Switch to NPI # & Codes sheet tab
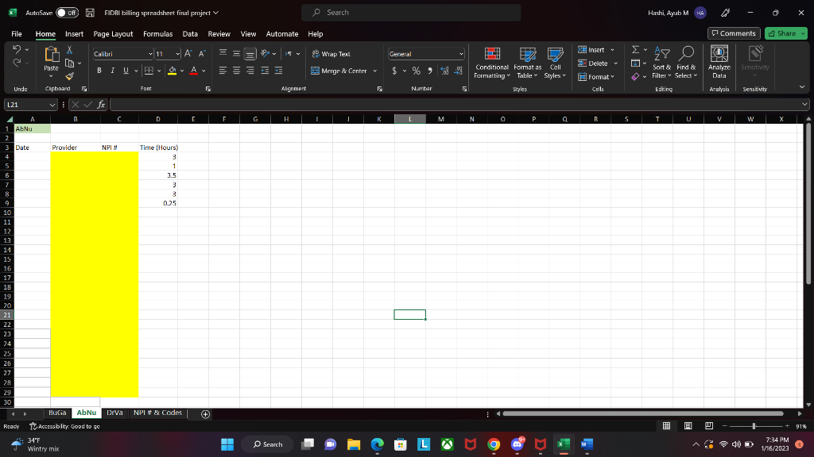This screenshot has height=457, width=814. [x=157, y=413]
